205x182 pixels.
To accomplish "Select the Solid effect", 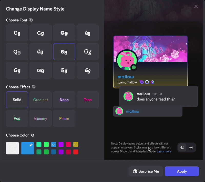I will [17, 100].
